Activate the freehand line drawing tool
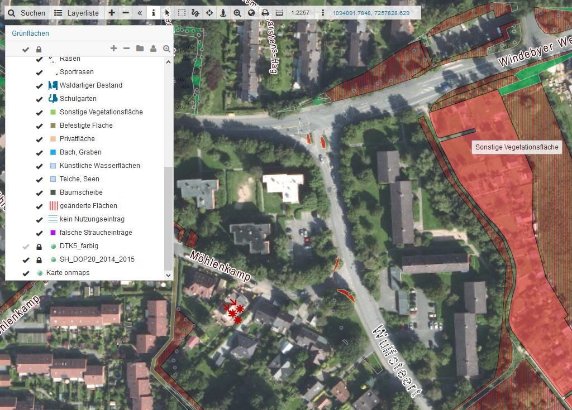This screenshot has width=572, height=410. 196,13
